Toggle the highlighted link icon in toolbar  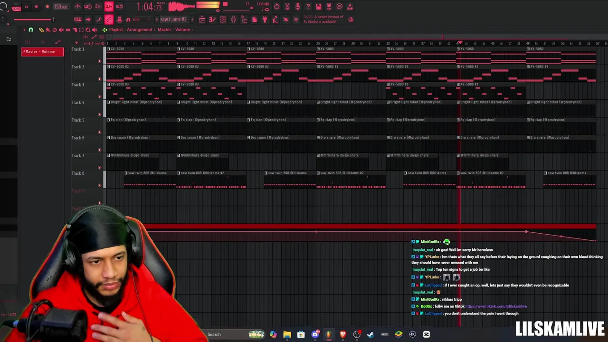[x=109, y=19]
